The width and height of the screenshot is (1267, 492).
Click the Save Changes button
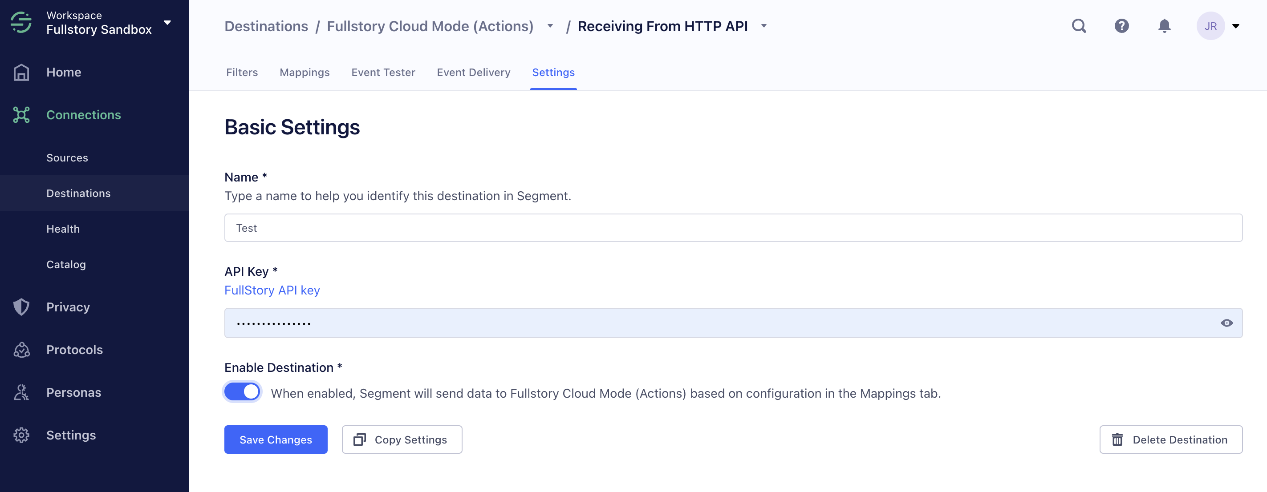tap(276, 440)
